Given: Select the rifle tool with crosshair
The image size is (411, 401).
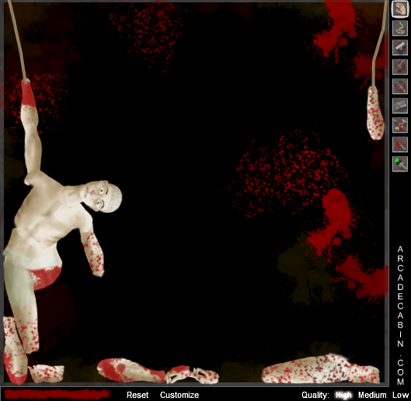Looking at the screenshot, I should point(399,86).
